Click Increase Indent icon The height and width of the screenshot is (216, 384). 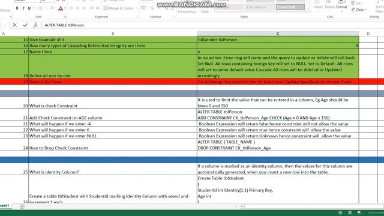click(98, 8)
